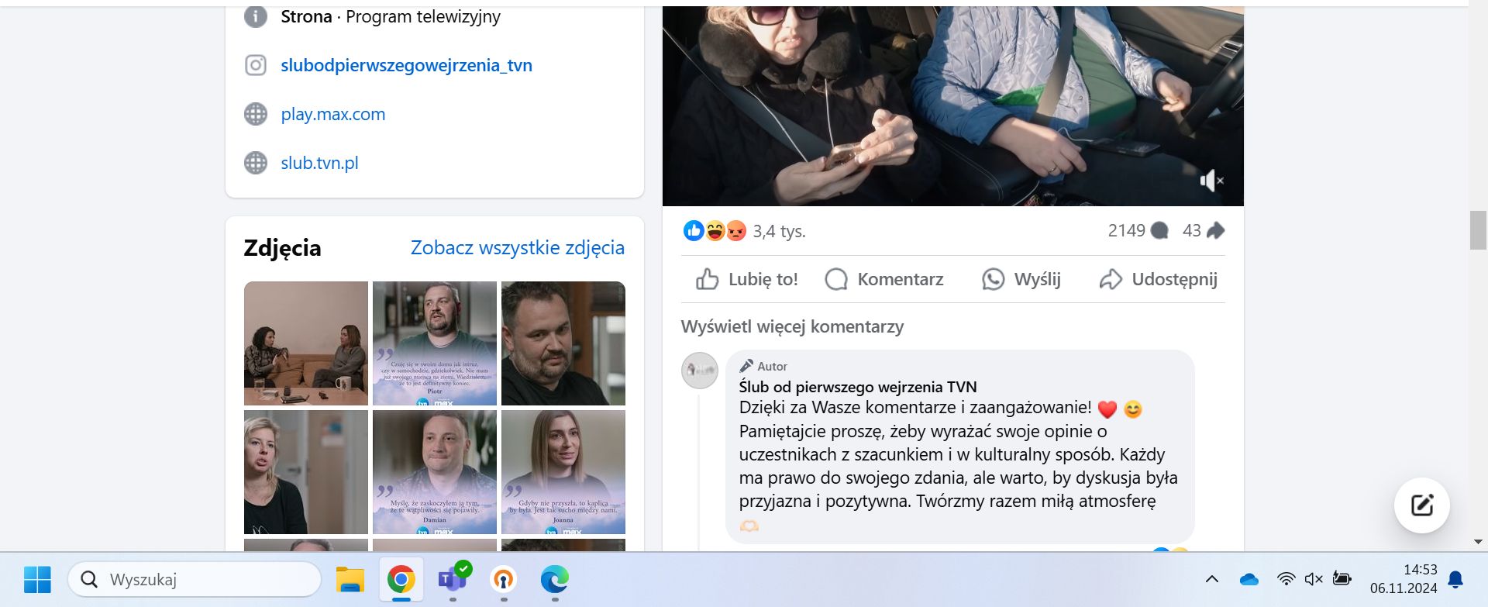Image resolution: width=1488 pixels, height=607 pixels.
Task: Click the Like reaction icon on post
Action: click(694, 230)
